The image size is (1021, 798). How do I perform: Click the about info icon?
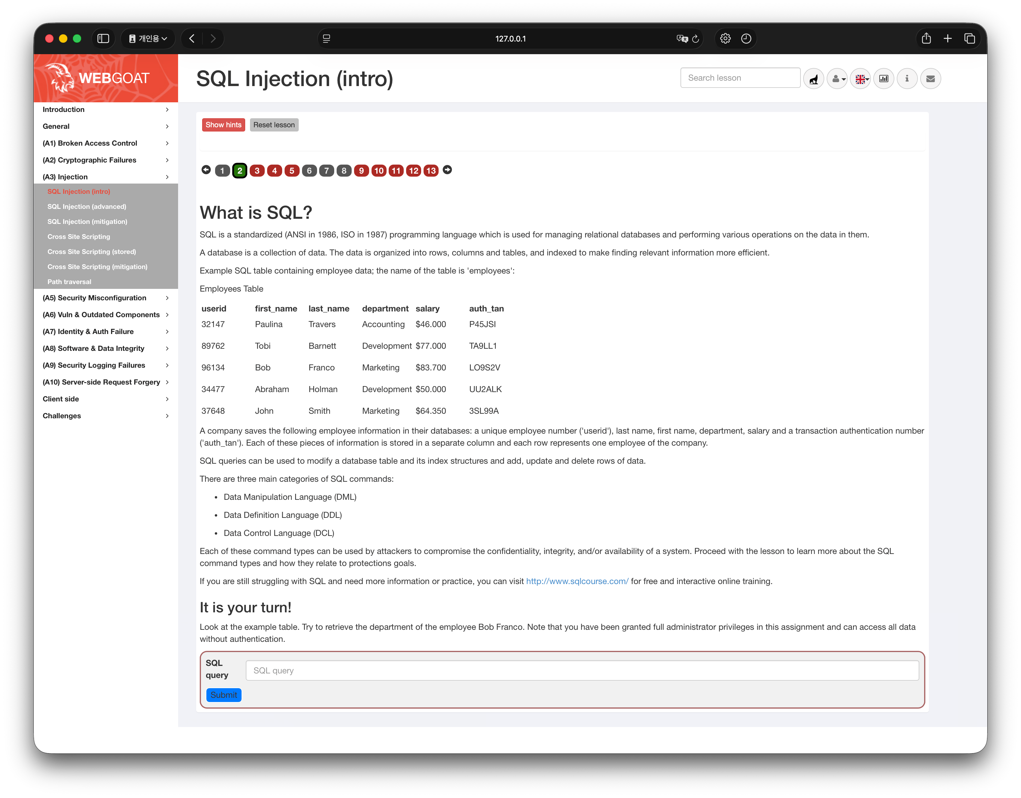[x=907, y=79]
